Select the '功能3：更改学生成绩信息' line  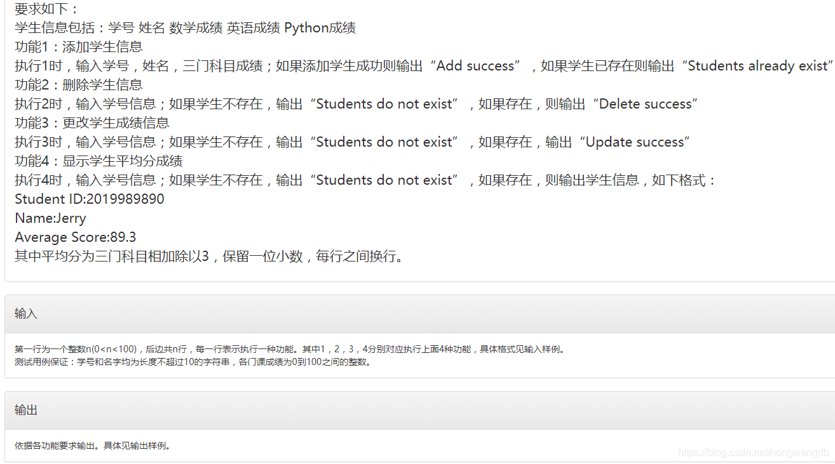click(x=92, y=123)
